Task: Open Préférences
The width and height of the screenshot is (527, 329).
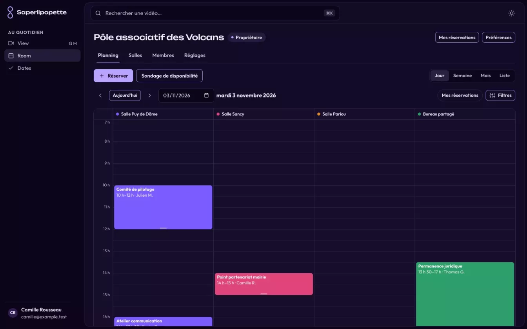Action: point(498,37)
